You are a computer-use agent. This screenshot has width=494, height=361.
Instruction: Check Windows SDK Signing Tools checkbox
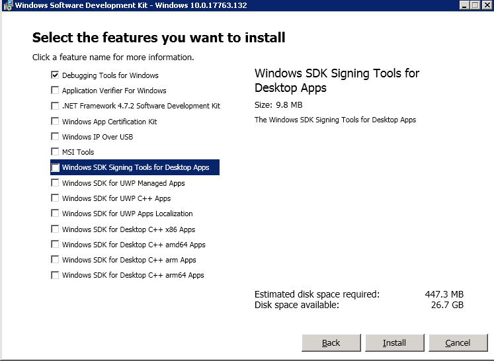[x=55, y=167]
